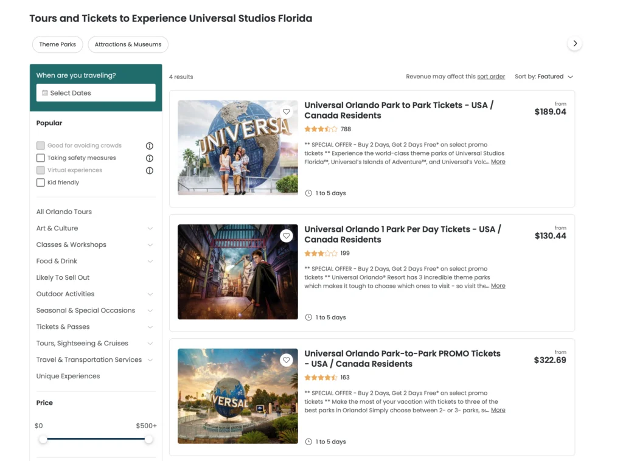
Task: Open the sort order disclosure link
Action: (491, 77)
